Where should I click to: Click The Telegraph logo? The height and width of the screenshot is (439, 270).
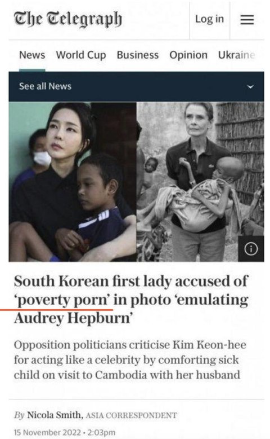click(68, 19)
